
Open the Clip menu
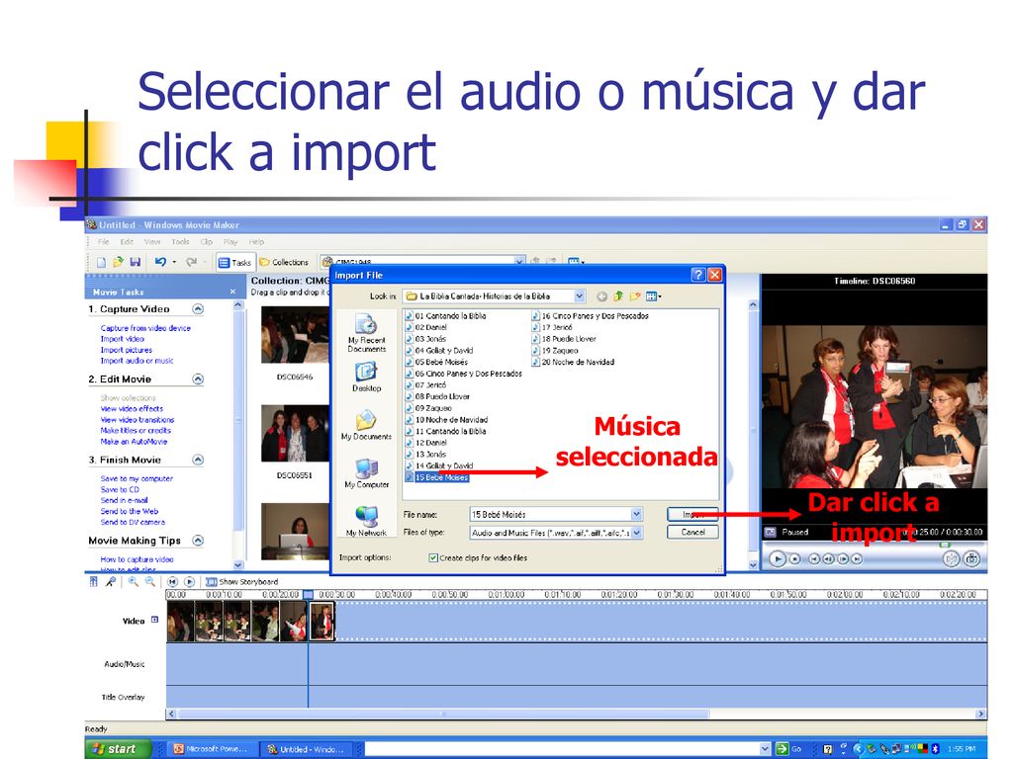pos(206,242)
